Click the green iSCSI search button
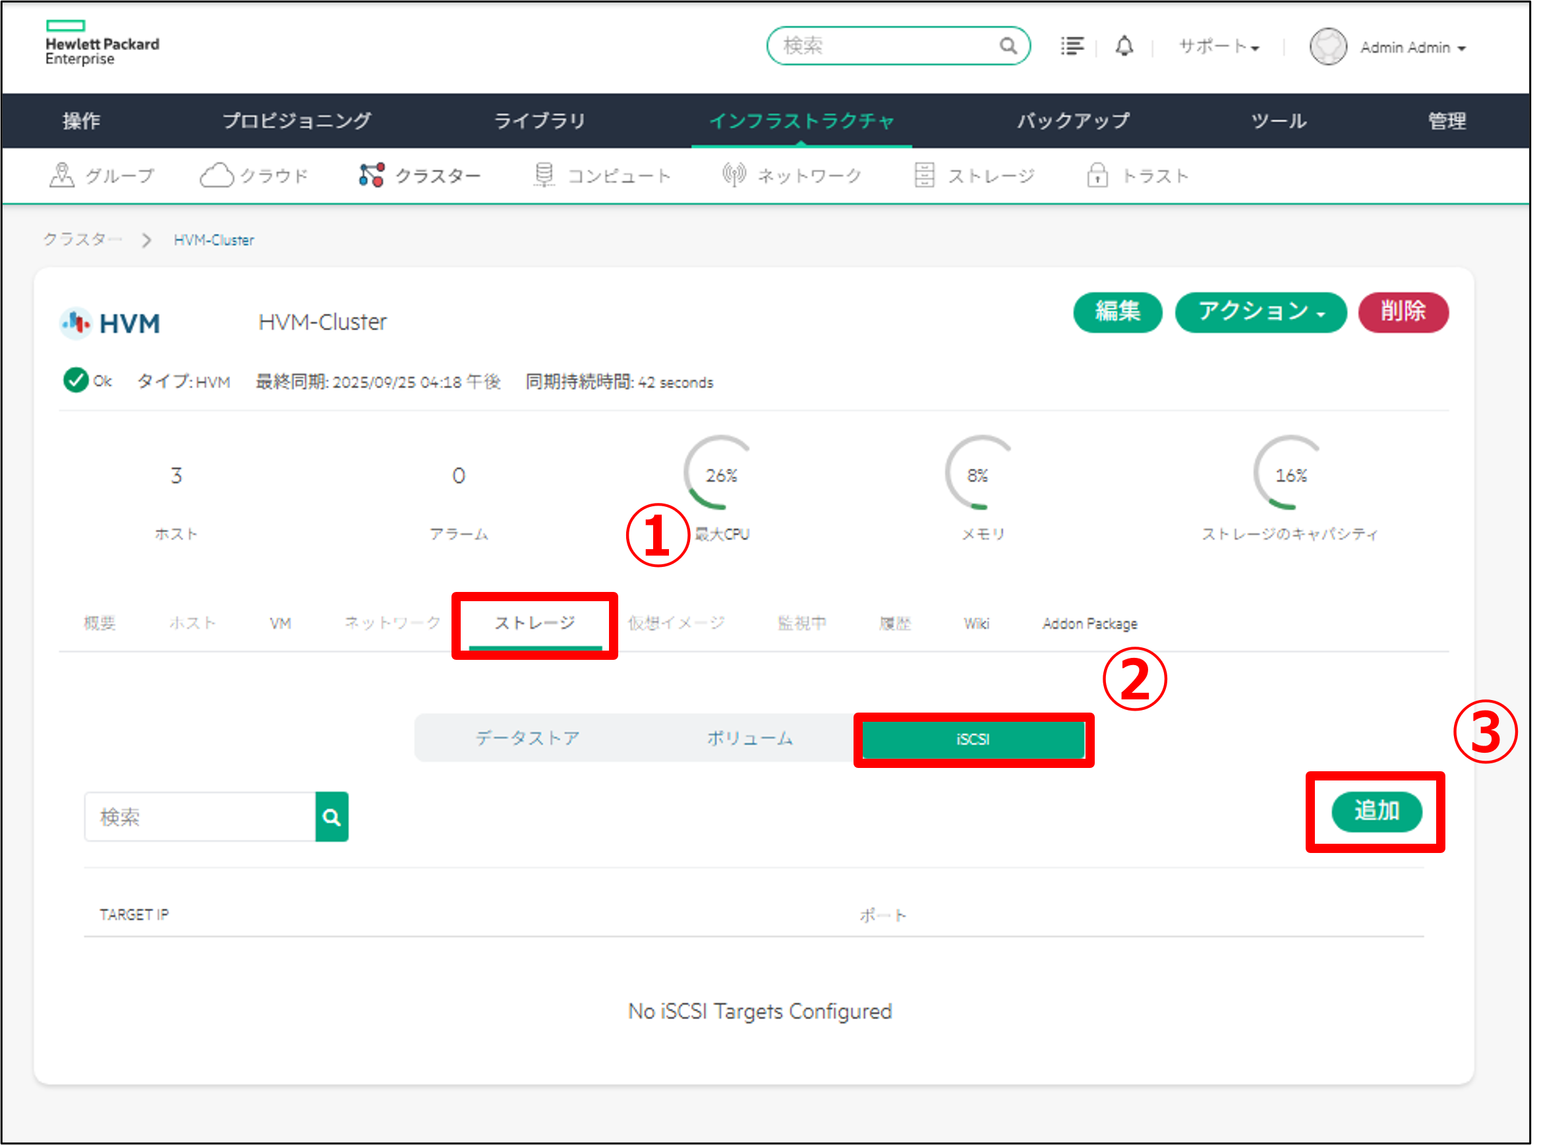Screen dimensions: 1566x1145 pos(332,817)
